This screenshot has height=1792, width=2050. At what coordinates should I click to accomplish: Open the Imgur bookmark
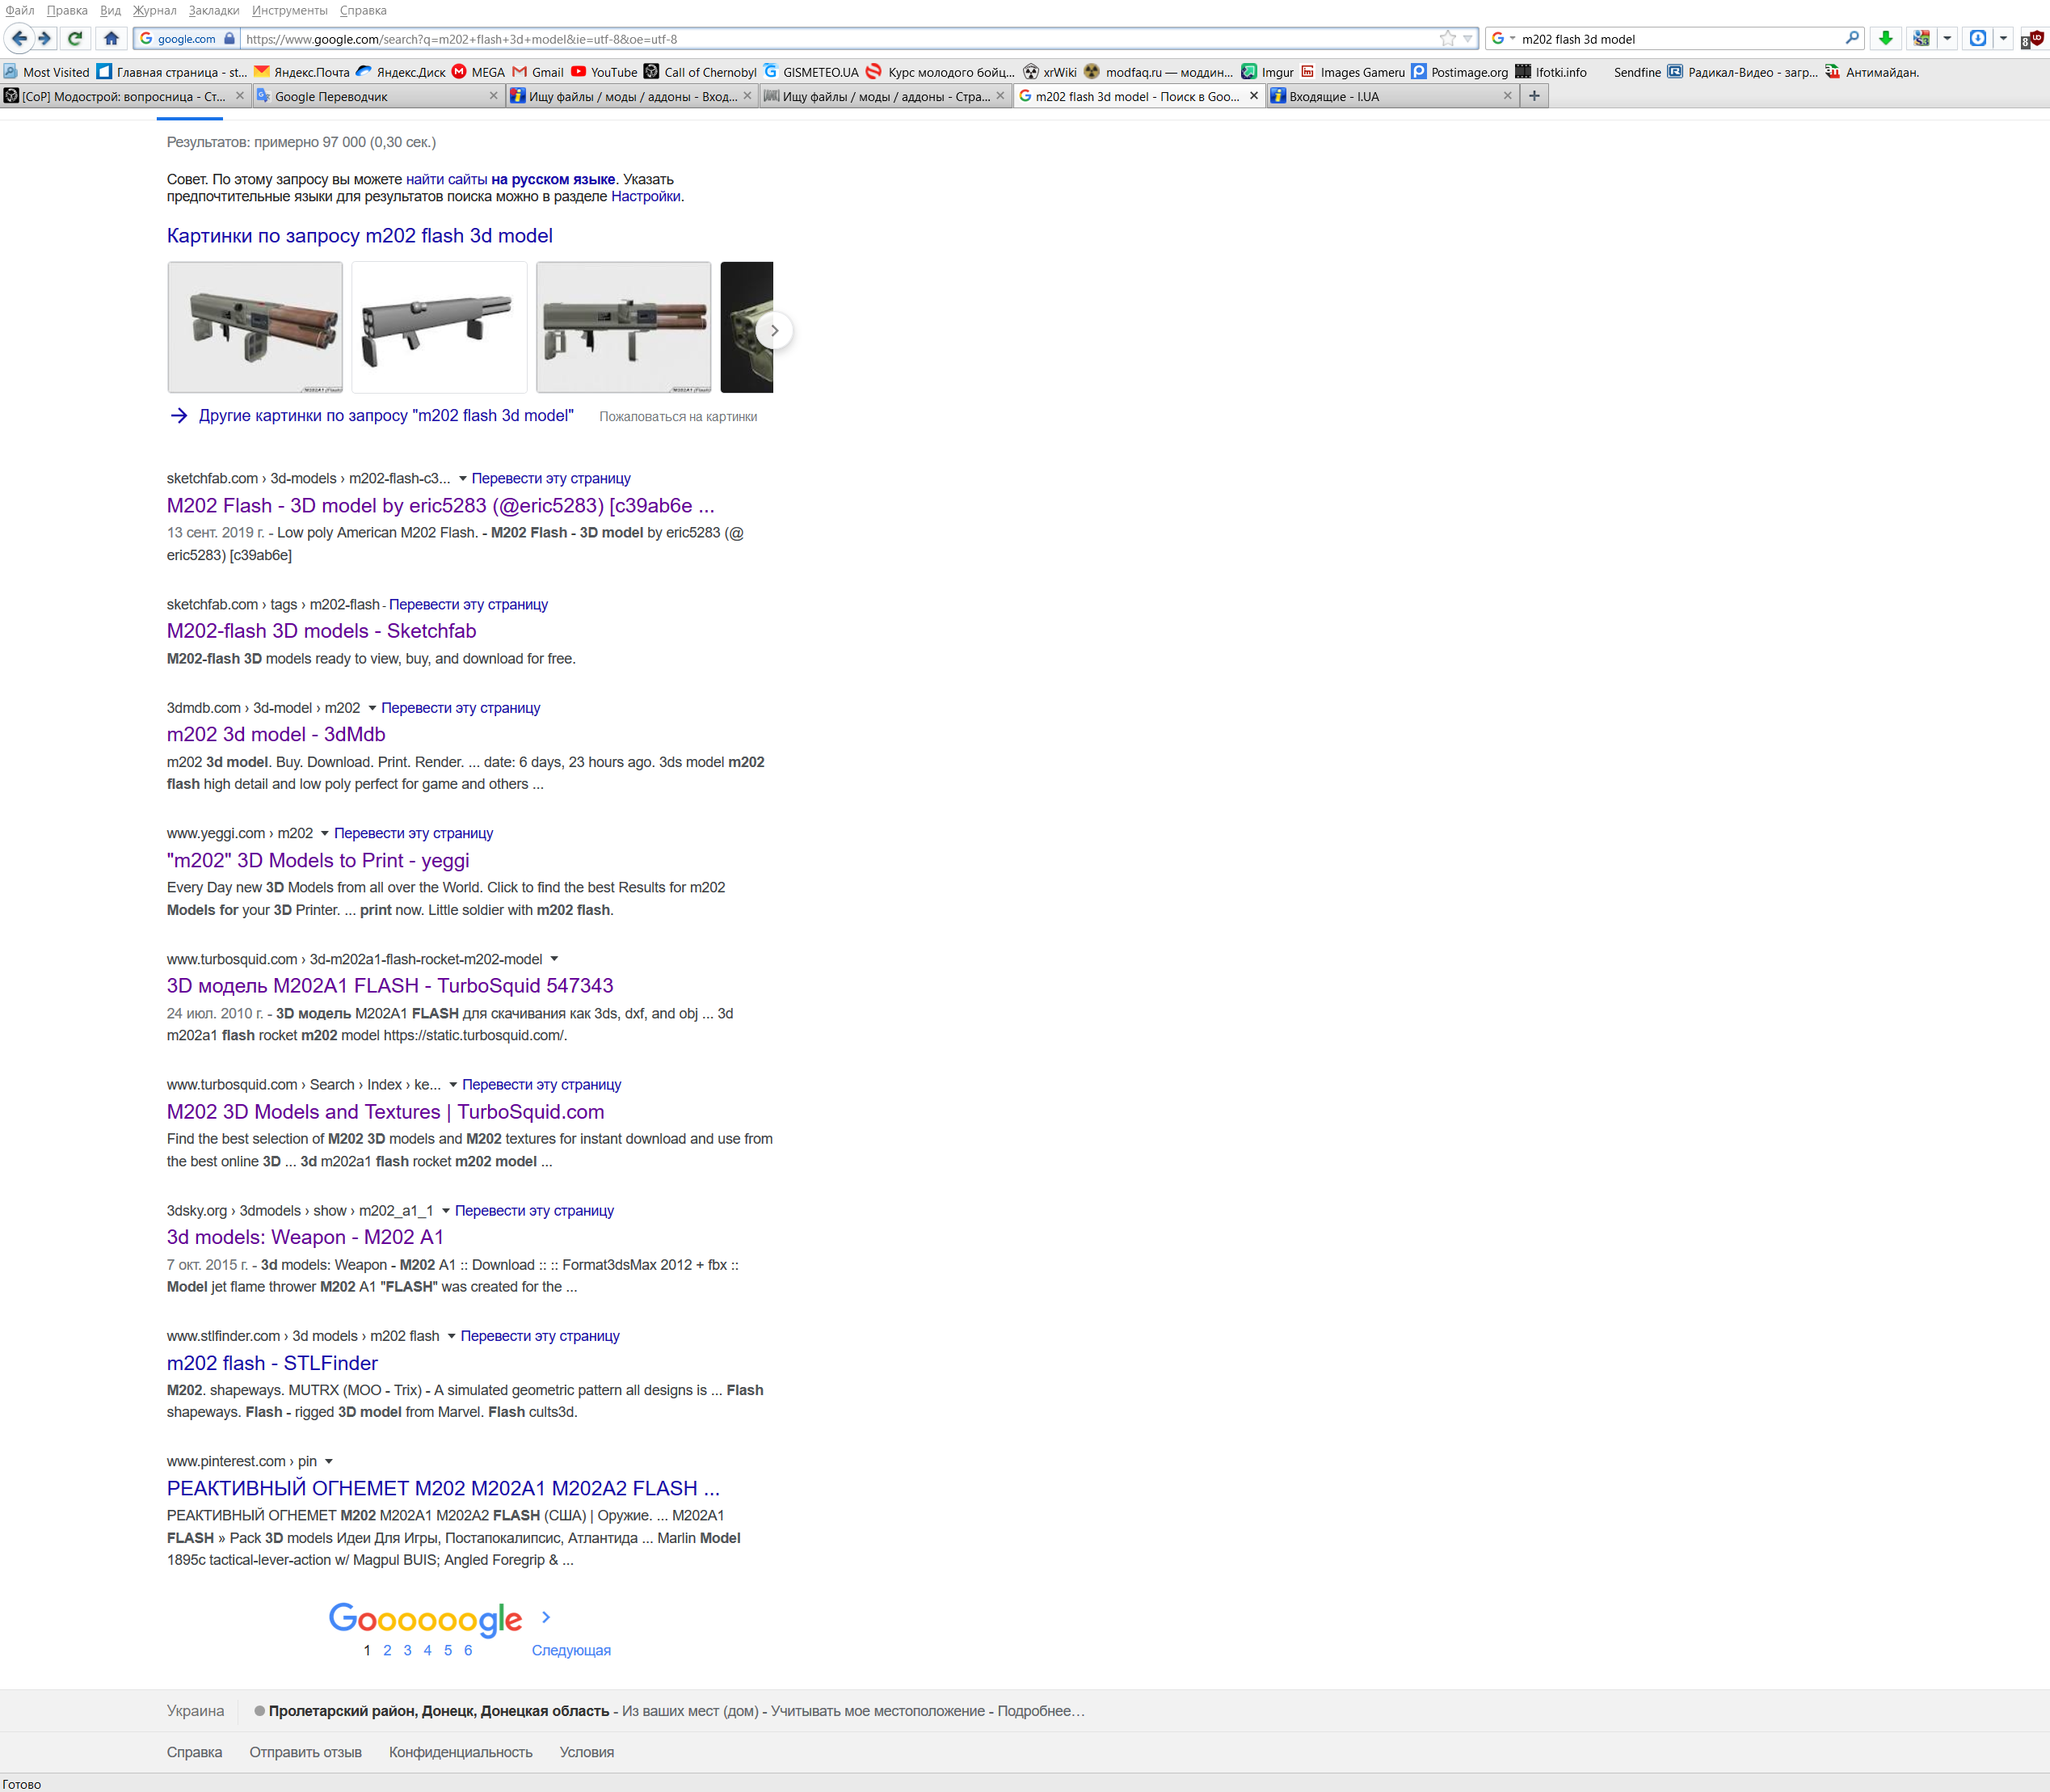pyautogui.click(x=1267, y=72)
